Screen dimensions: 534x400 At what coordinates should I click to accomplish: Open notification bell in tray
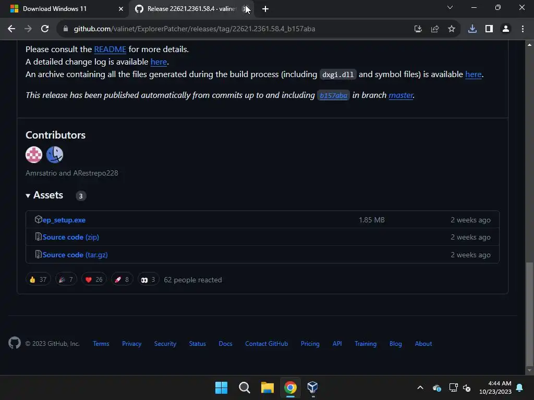(x=520, y=387)
